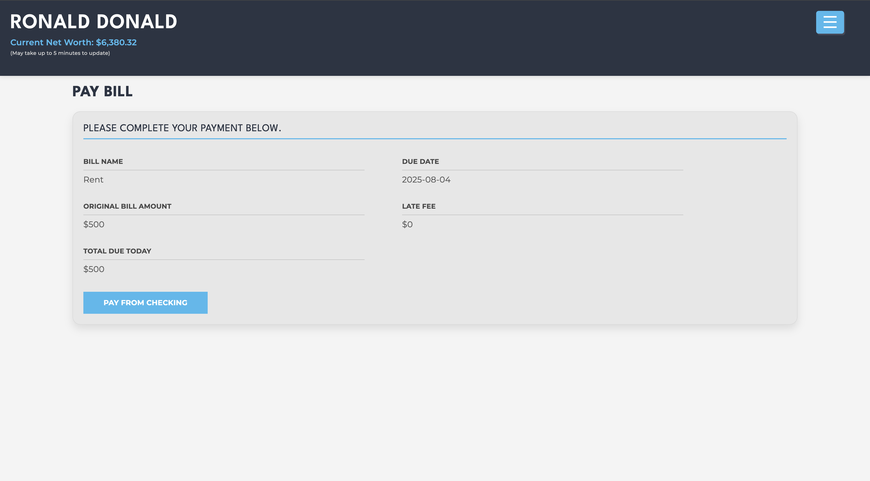Click the Late Fee field label
870x481 pixels.
coord(418,206)
